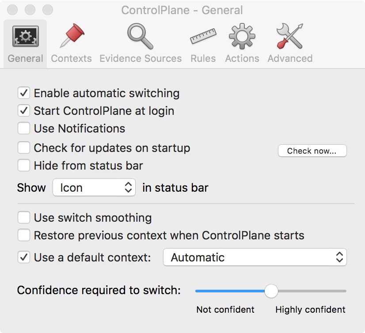Viewport: 365px width, 333px height.
Task: Uncheck Use a default context checkbox
Action: click(x=24, y=257)
